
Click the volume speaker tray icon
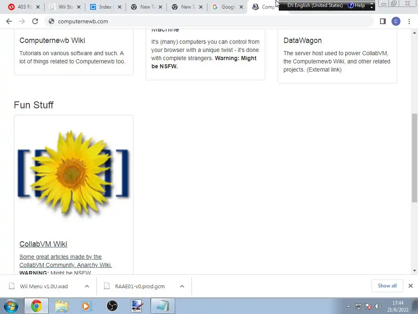click(x=378, y=306)
